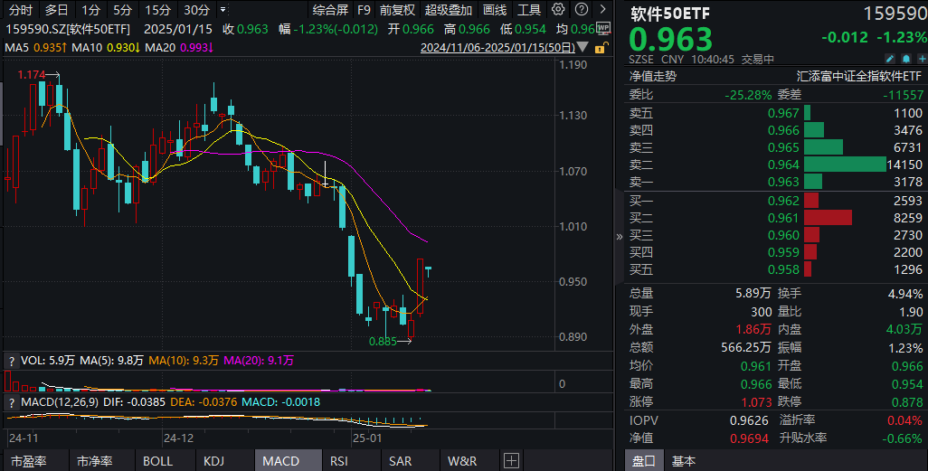This screenshot has width=928, height=471.
Task: Click 总额 value 566.25万
Action: [745, 348]
